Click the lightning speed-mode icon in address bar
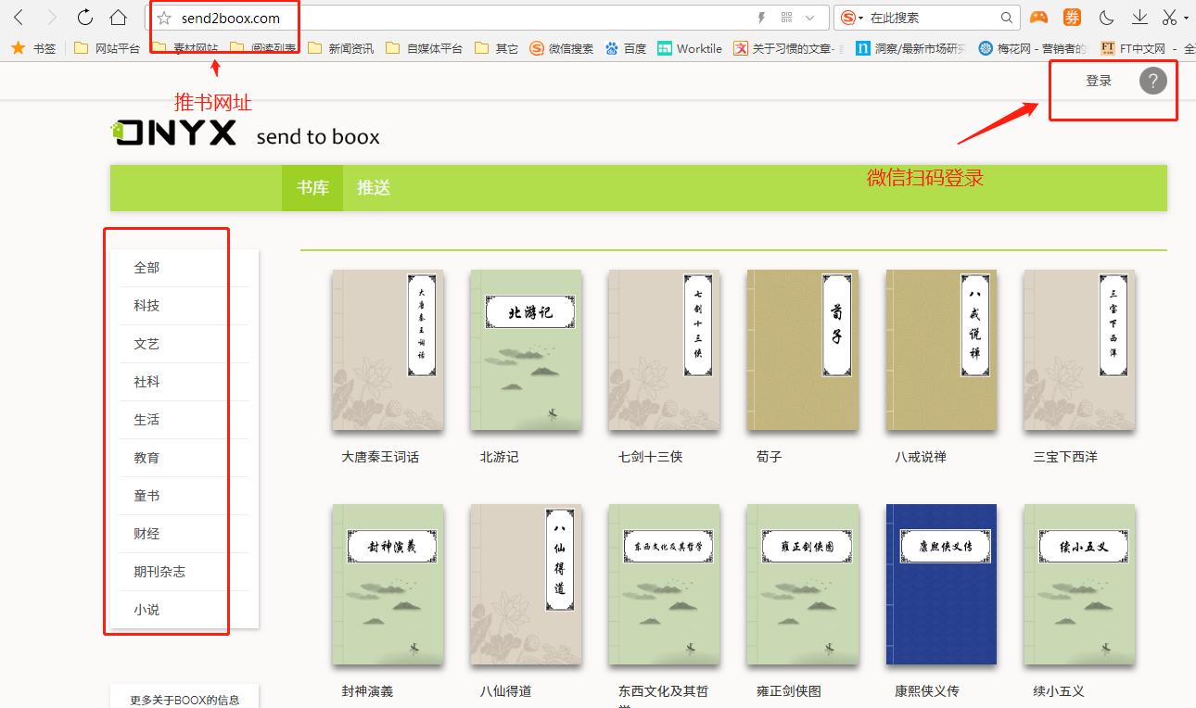1196x708 pixels. pyautogui.click(x=762, y=18)
